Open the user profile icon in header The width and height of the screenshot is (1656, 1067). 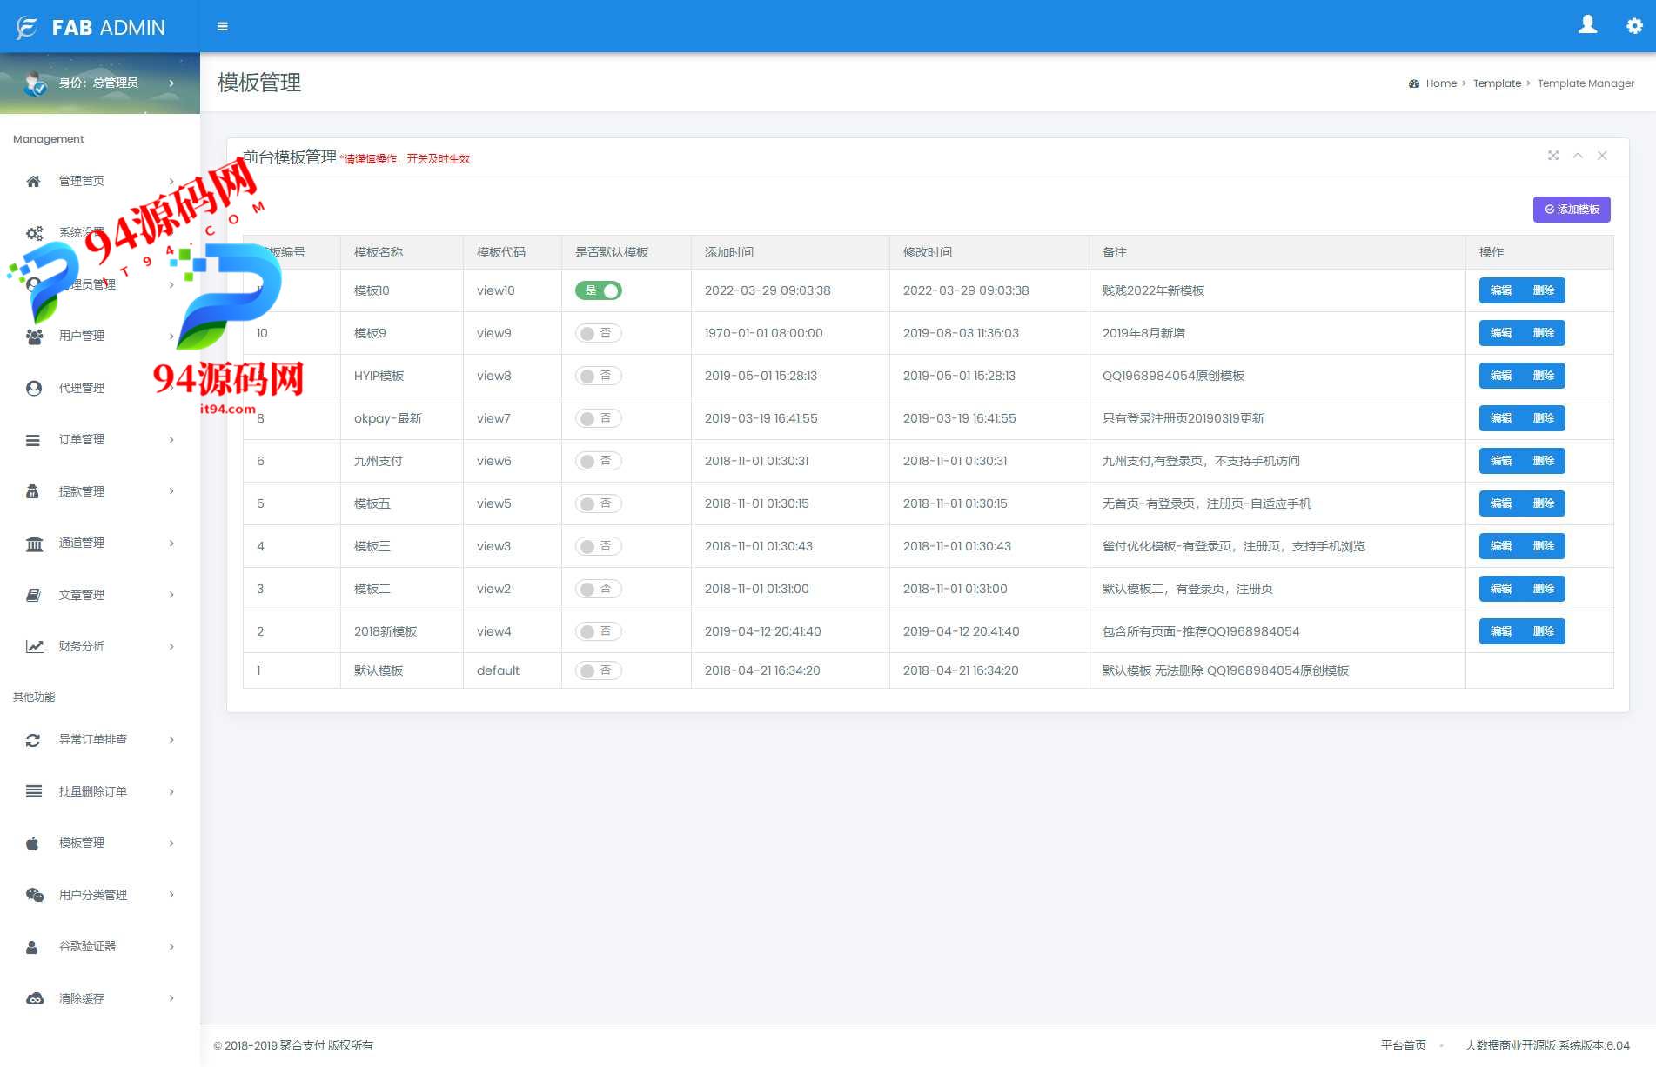point(1587,25)
